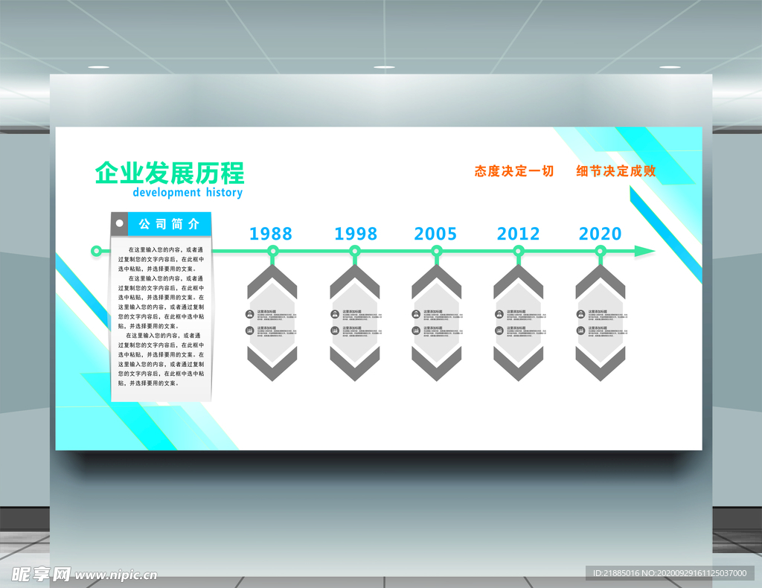Click the 企业发展历程 title

click(170, 173)
